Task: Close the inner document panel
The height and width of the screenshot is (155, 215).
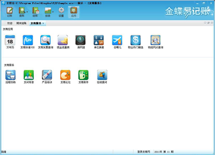Action: tap(212, 23)
